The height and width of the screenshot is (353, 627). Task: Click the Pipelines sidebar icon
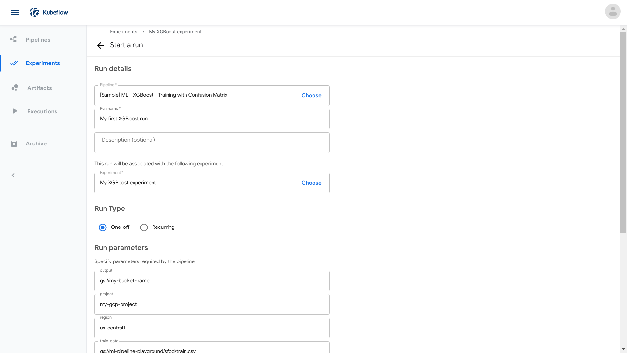point(13,40)
